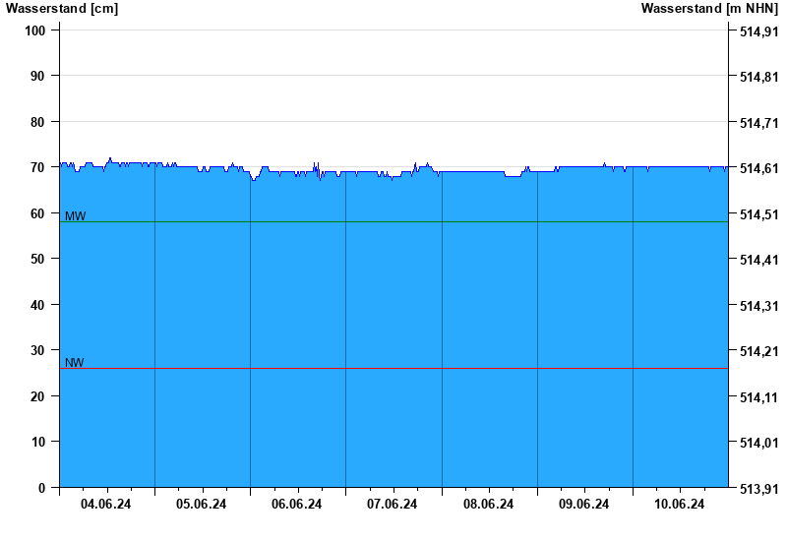Screen dimensions: 787x541
Task: Click the 513,91 value on right axis
Action: 758,489
